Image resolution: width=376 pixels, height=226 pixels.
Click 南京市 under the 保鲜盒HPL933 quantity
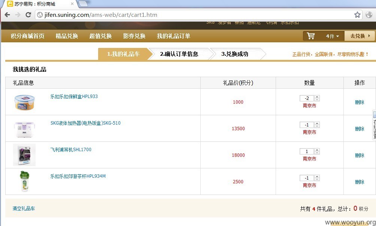click(309, 106)
